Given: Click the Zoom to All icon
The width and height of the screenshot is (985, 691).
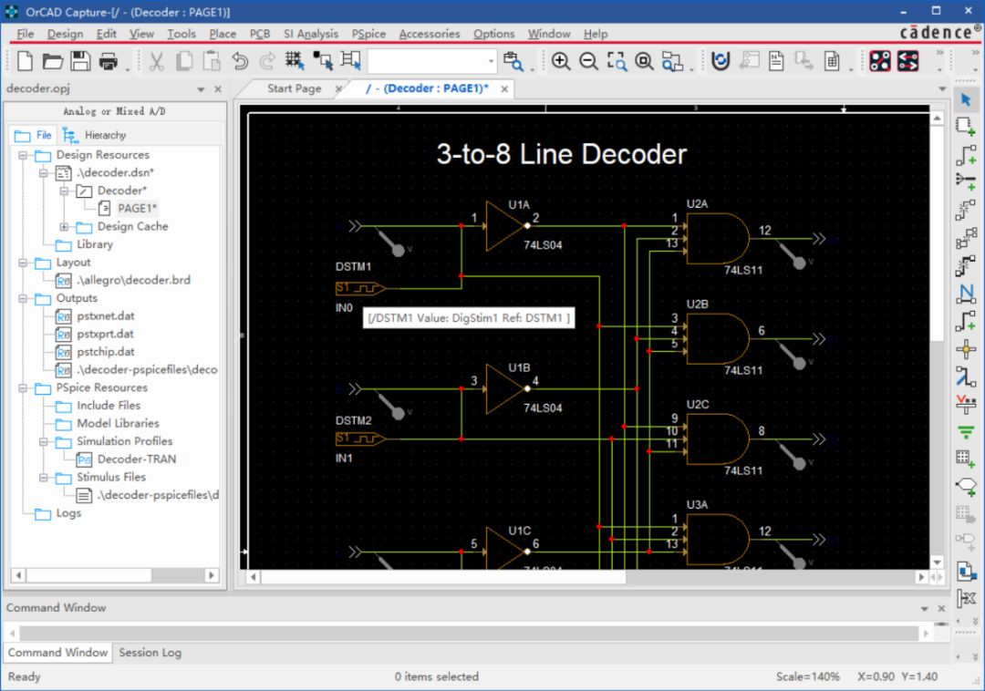Looking at the screenshot, I should 644,61.
